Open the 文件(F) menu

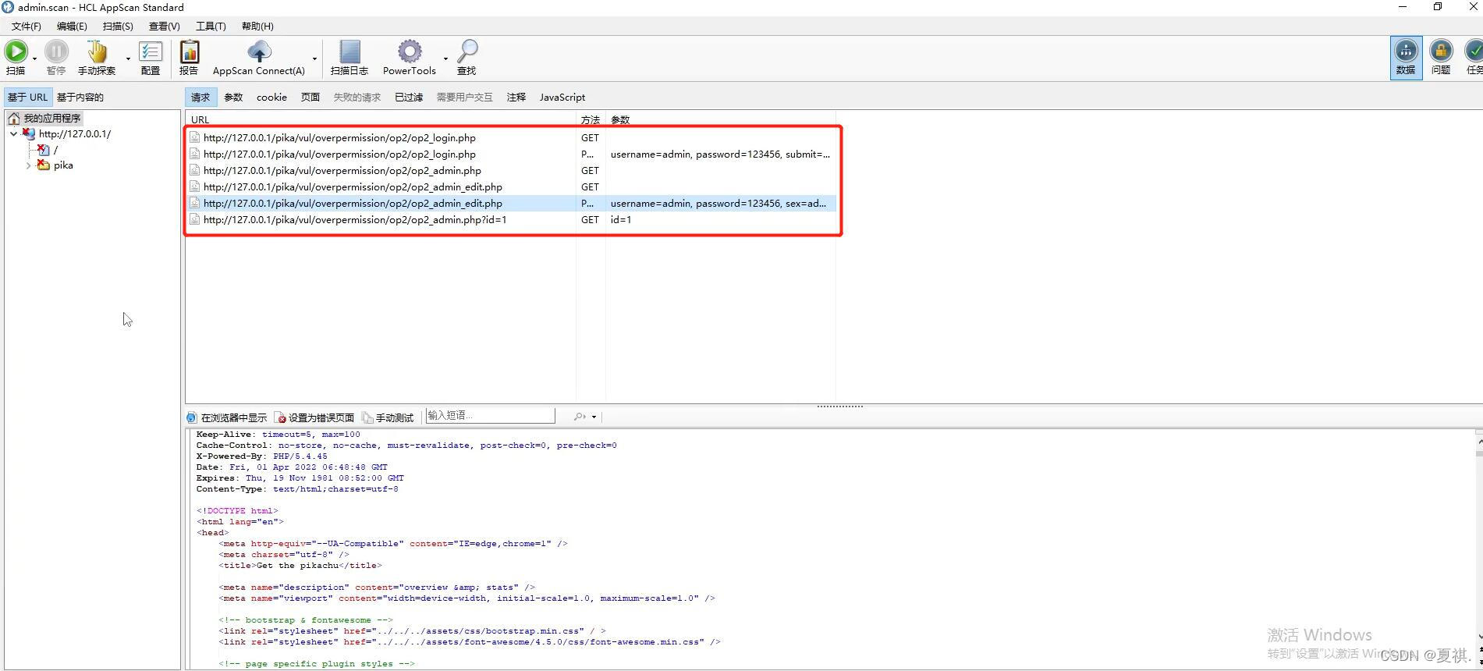tap(27, 26)
